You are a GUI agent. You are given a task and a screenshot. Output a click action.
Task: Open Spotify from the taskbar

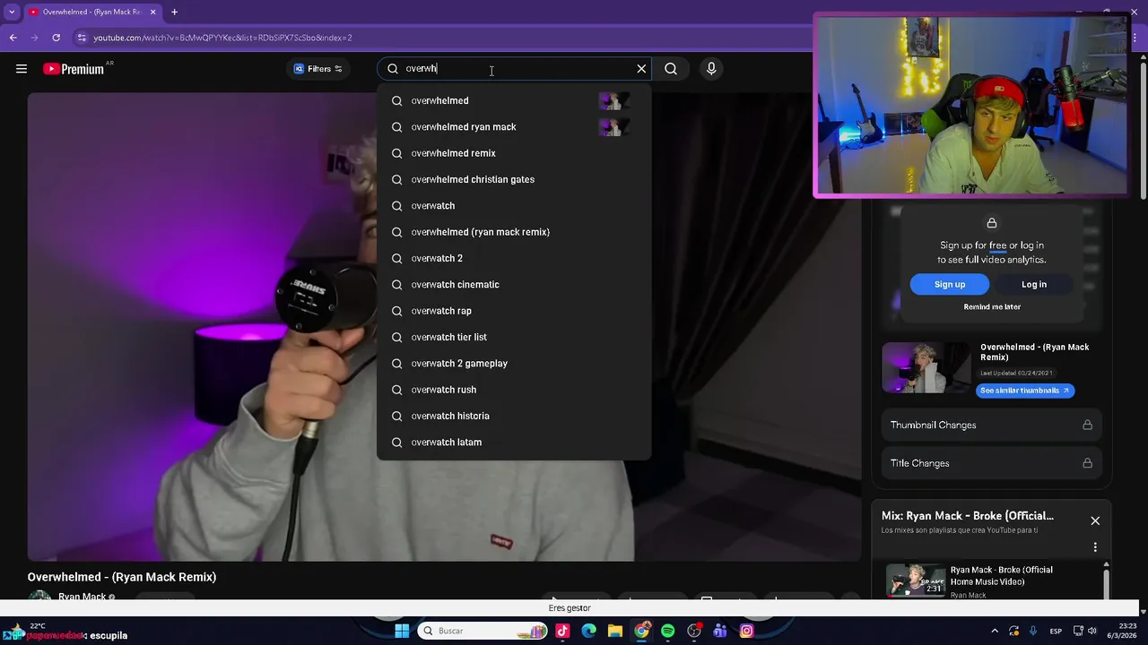click(x=667, y=631)
